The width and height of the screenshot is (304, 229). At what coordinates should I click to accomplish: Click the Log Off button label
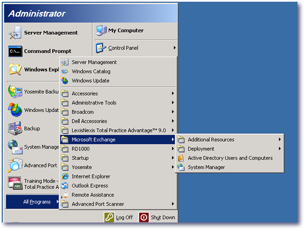pyautogui.click(x=124, y=217)
